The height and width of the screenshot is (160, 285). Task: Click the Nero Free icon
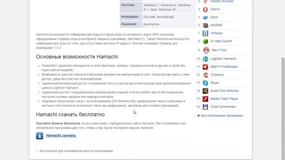pos(206,50)
